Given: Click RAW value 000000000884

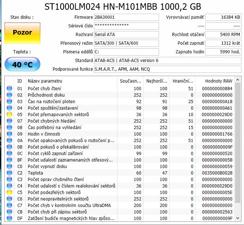Looking at the screenshot, I should click(217, 89).
